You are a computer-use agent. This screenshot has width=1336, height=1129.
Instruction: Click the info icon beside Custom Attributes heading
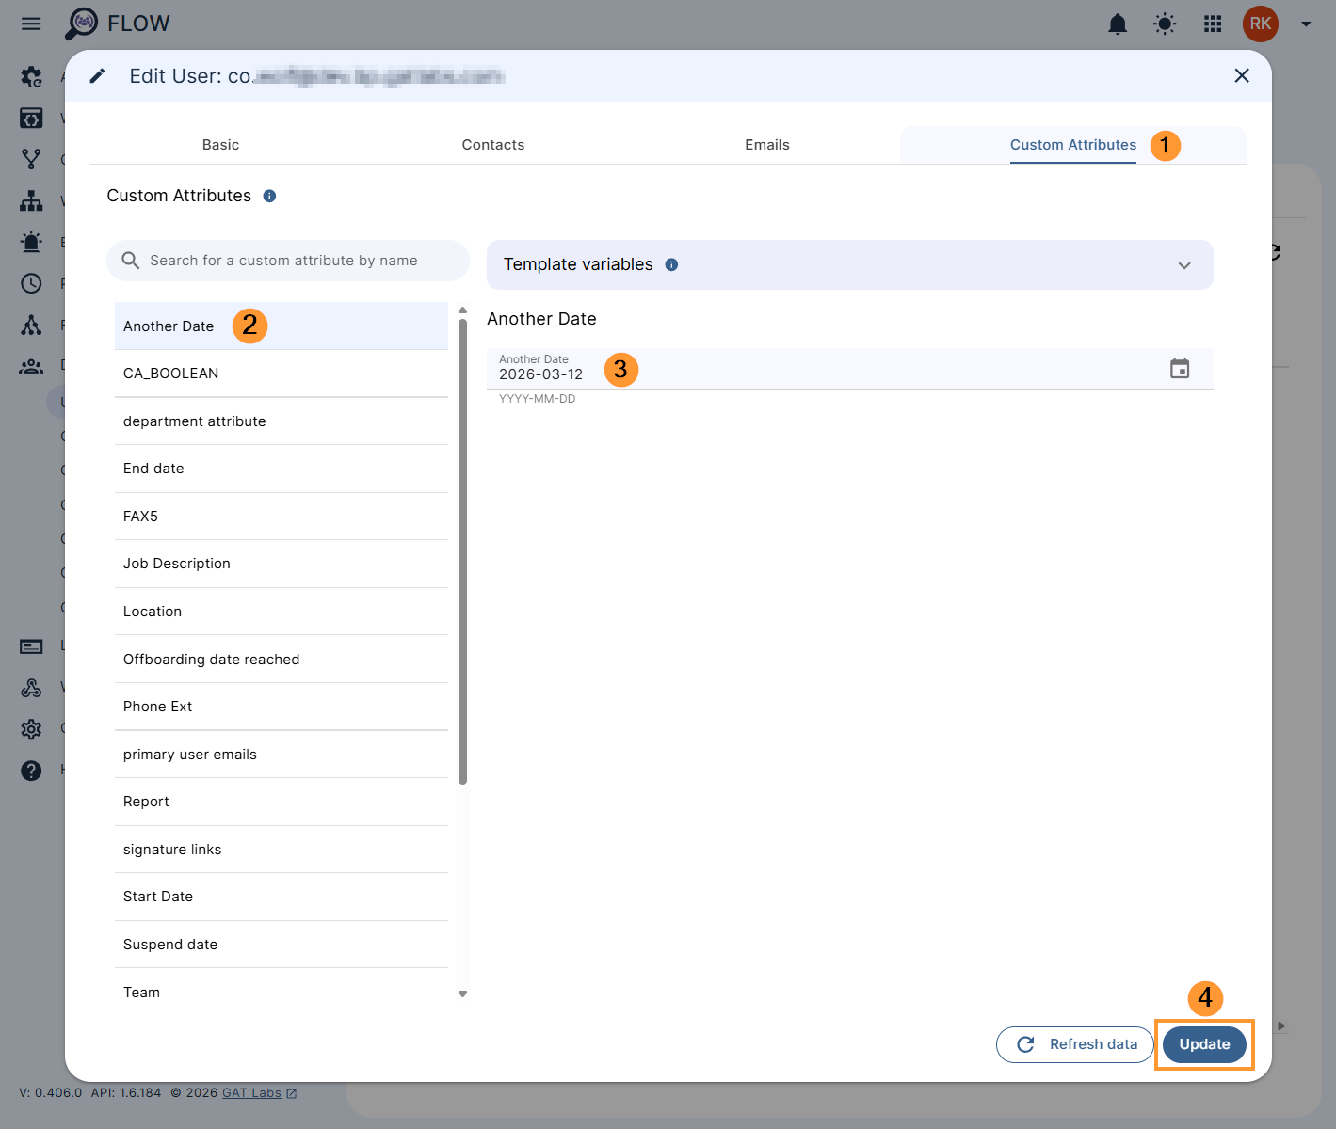[269, 196]
